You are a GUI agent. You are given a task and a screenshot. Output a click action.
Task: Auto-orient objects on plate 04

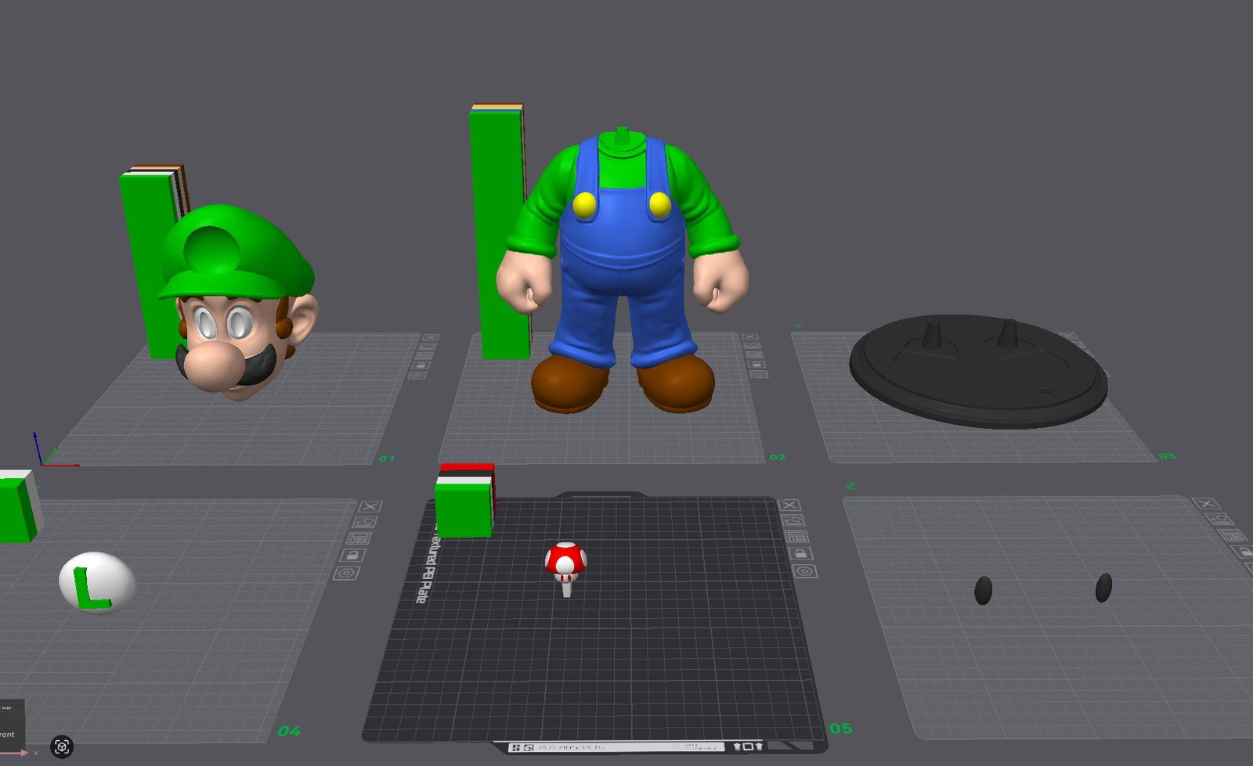(364, 522)
